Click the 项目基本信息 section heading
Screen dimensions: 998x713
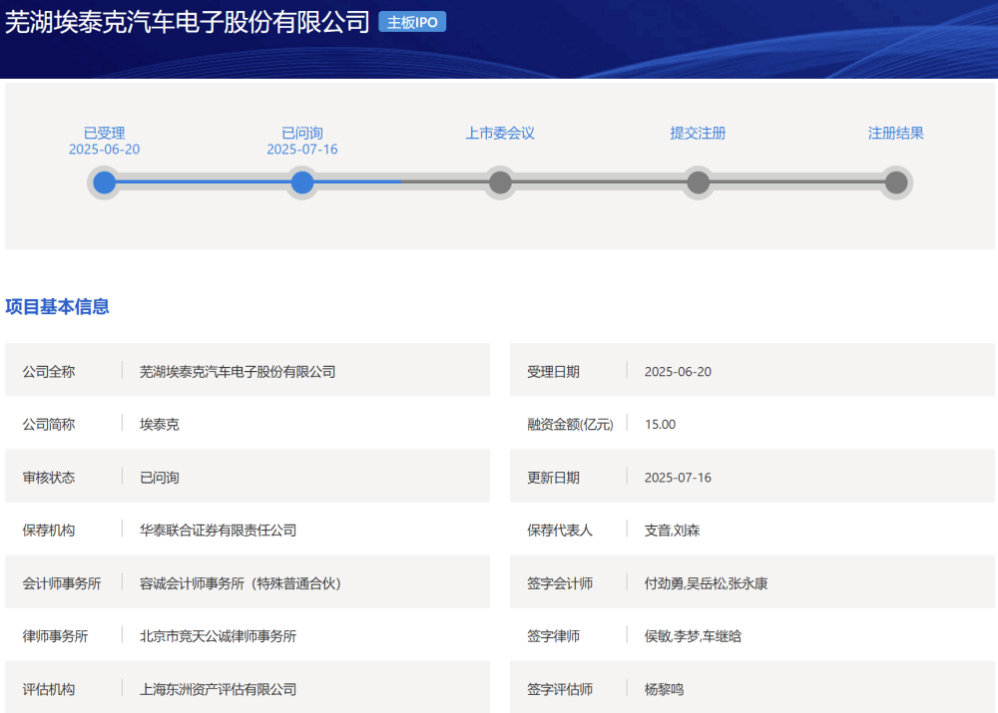(57, 307)
